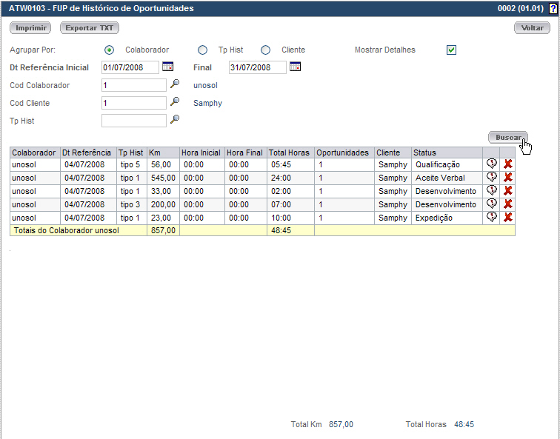Image resolution: width=560 pixels, height=439 pixels.
Task: Delete the Expedição row using red X
Action: 508,218
